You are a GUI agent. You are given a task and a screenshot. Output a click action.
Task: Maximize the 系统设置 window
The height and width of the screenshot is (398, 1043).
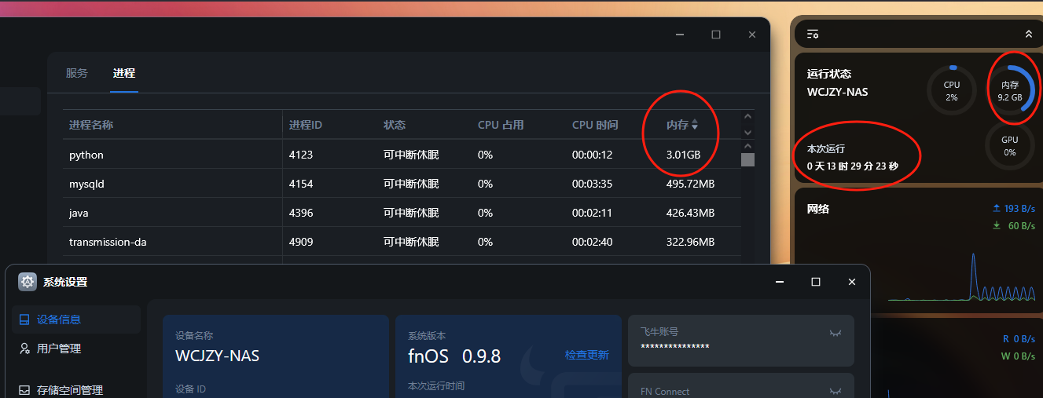(816, 282)
